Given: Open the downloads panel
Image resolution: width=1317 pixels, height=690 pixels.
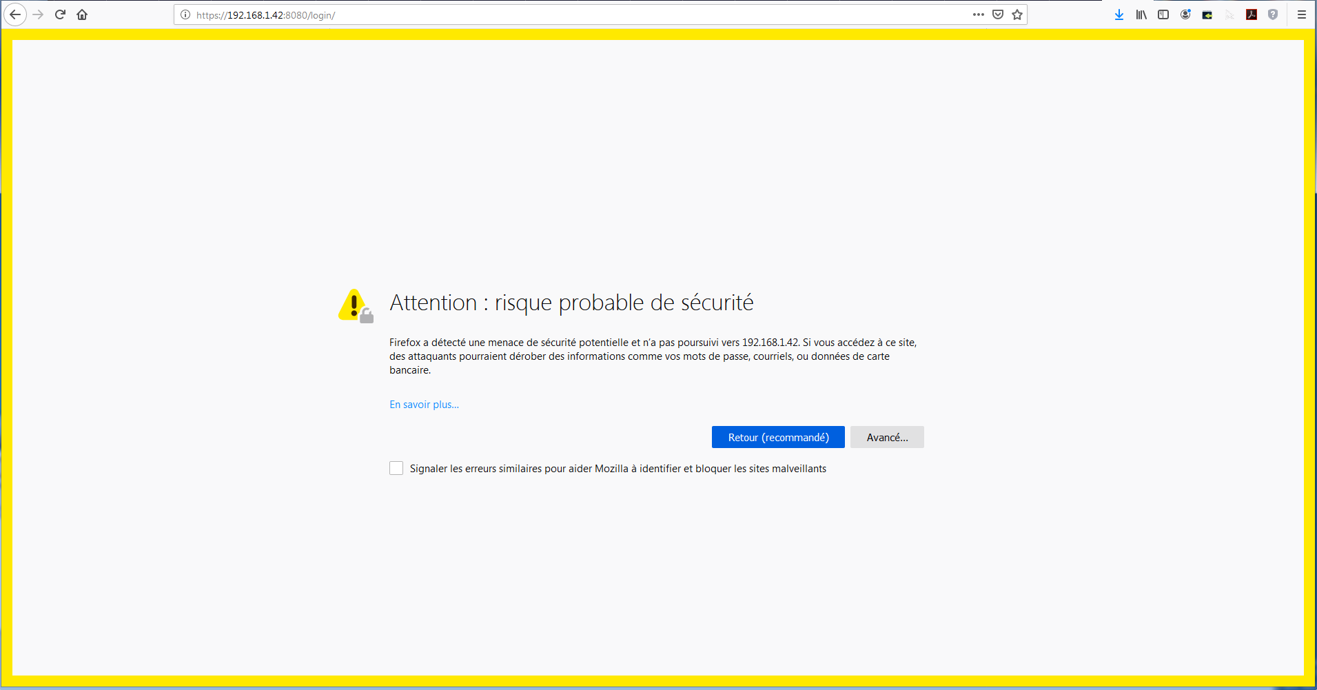Looking at the screenshot, I should [1119, 14].
